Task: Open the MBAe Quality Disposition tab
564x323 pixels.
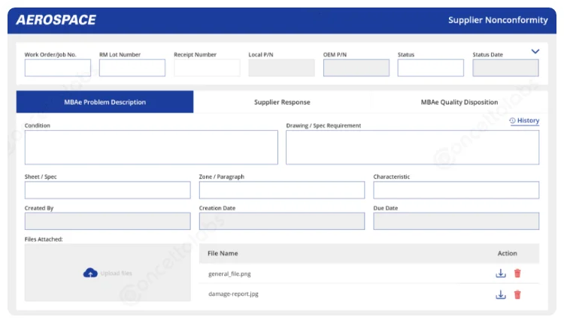Action: coord(459,102)
